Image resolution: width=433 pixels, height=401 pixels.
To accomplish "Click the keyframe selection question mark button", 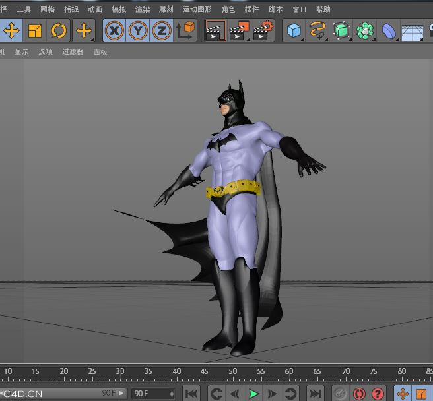I will (378, 394).
